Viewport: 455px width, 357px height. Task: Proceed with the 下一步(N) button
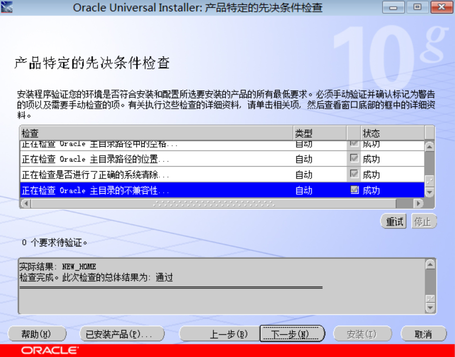pos(292,334)
